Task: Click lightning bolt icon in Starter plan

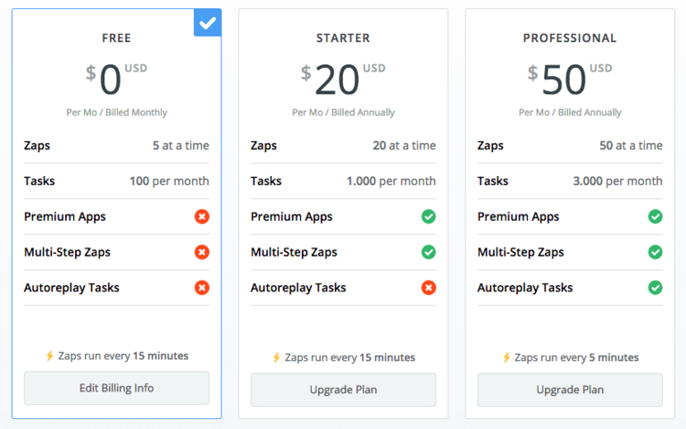Action: 277,357
